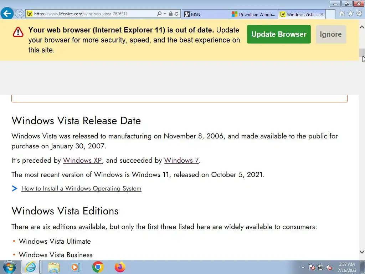Image resolution: width=365 pixels, height=274 pixels.
Task: Click the blue chevron beside install link
Action: 15,188
